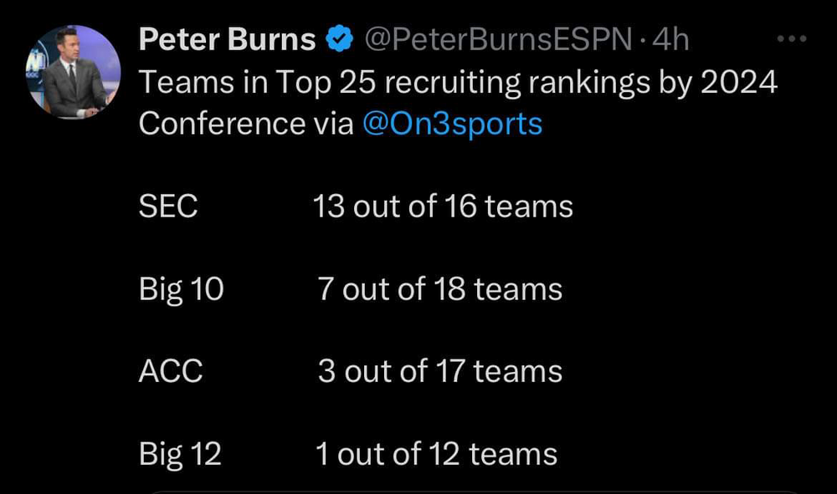Viewport: 837px width, 494px height.
Task: Select the 'SEC' conference label
Action: pyautogui.click(x=168, y=206)
